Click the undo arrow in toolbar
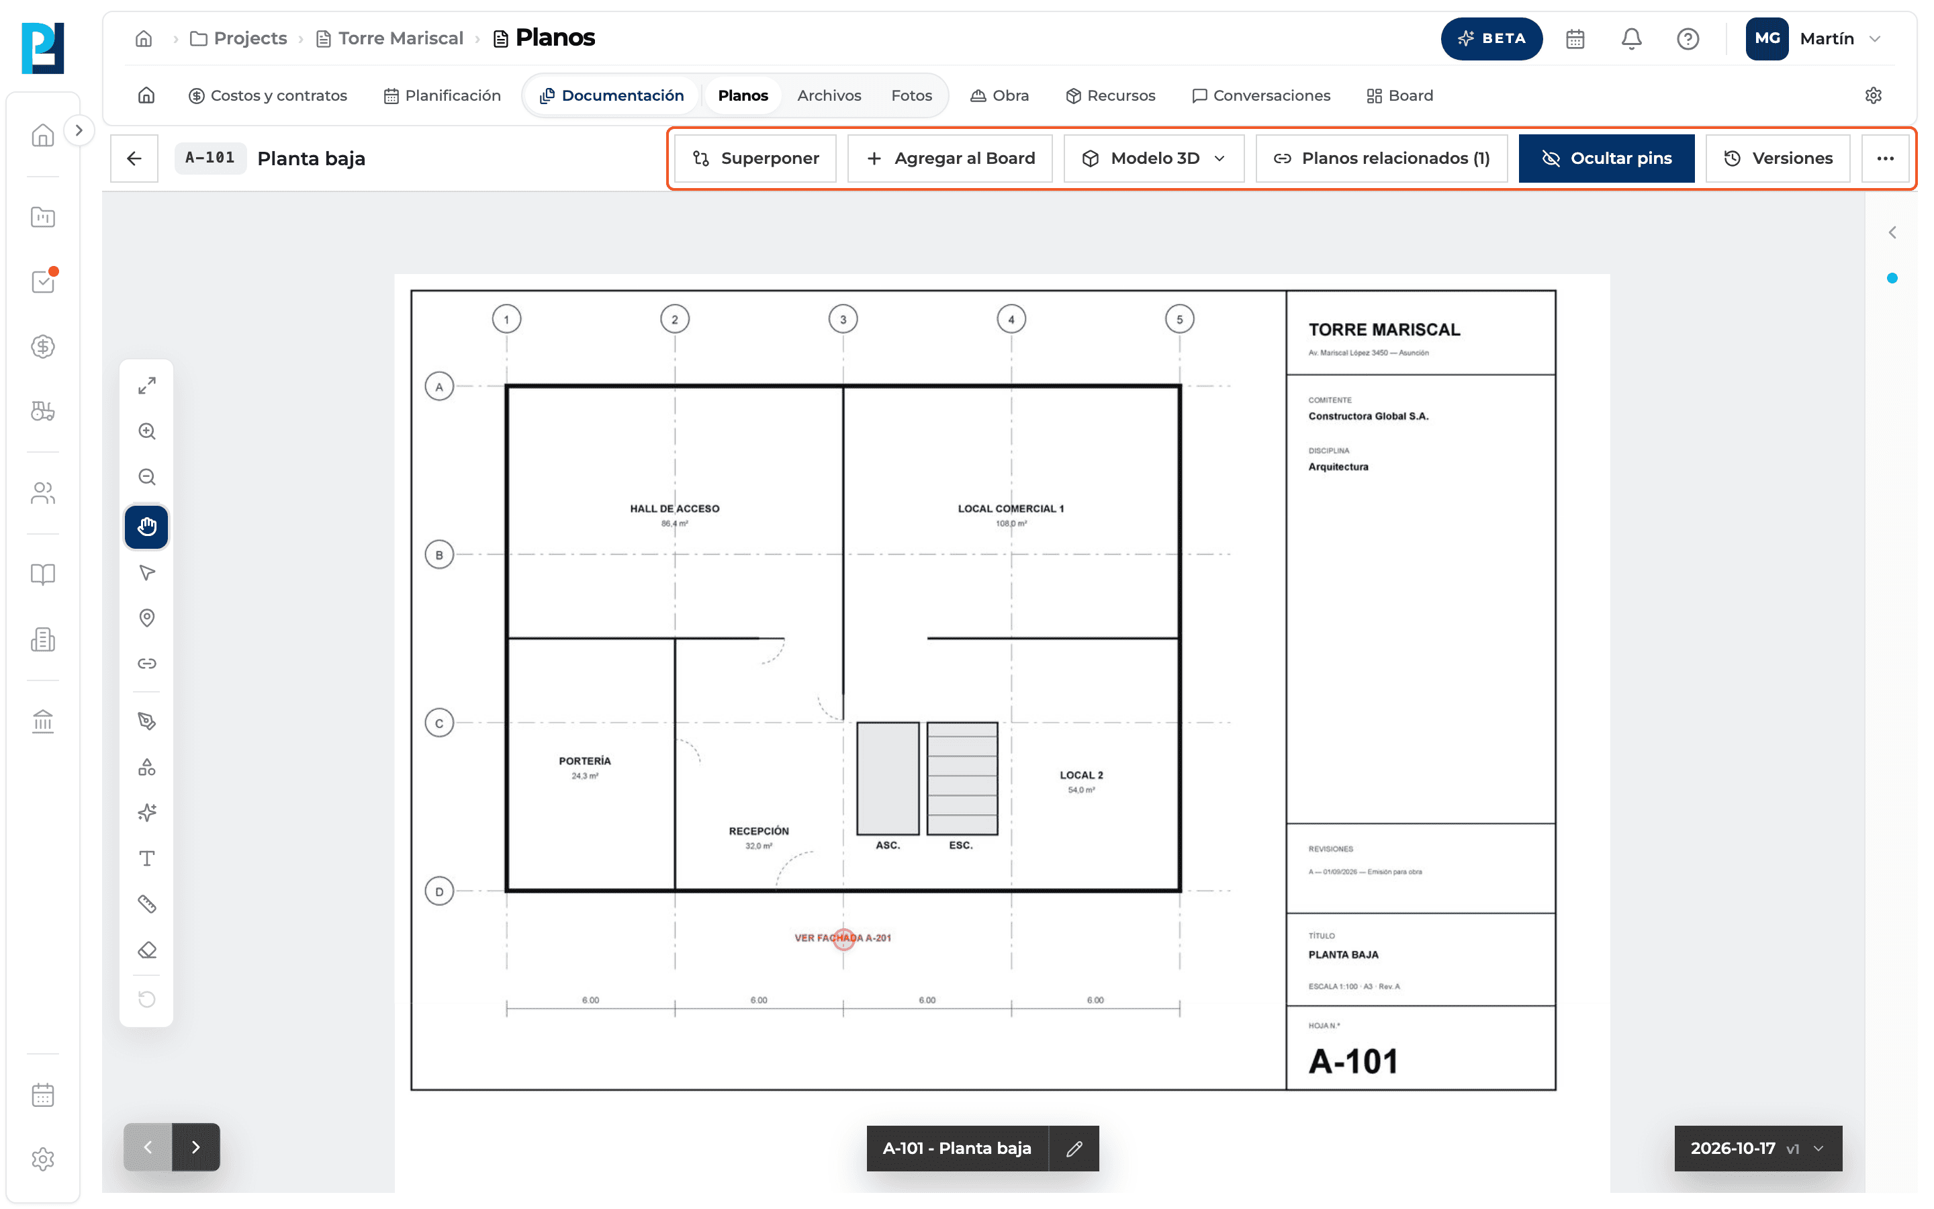 (147, 999)
